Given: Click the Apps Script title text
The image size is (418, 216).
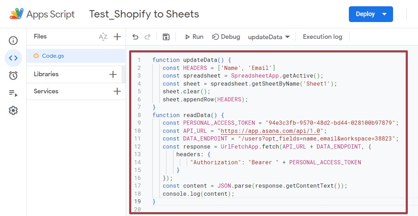Looking at the screenshot, I should click(x=51, y=14).
